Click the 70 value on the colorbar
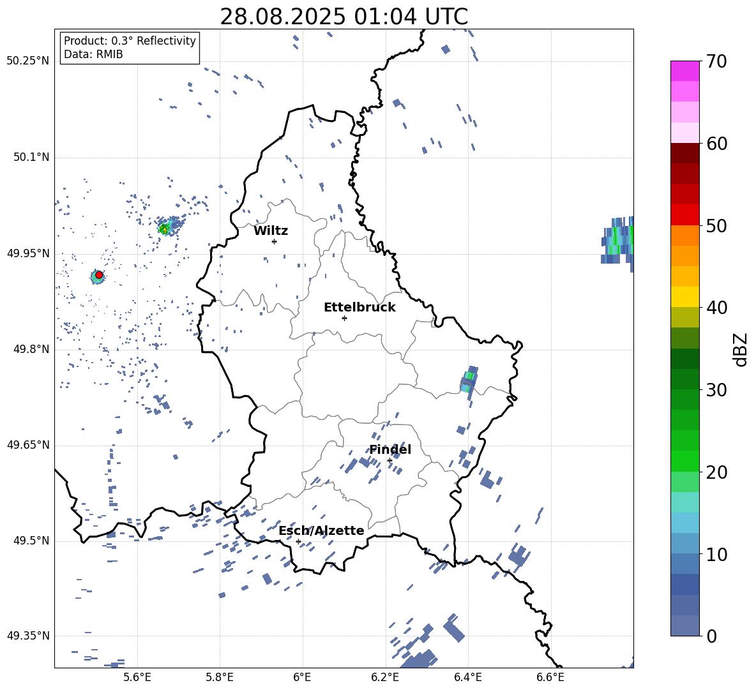This screenshot has width=756, height=690. 716,61
